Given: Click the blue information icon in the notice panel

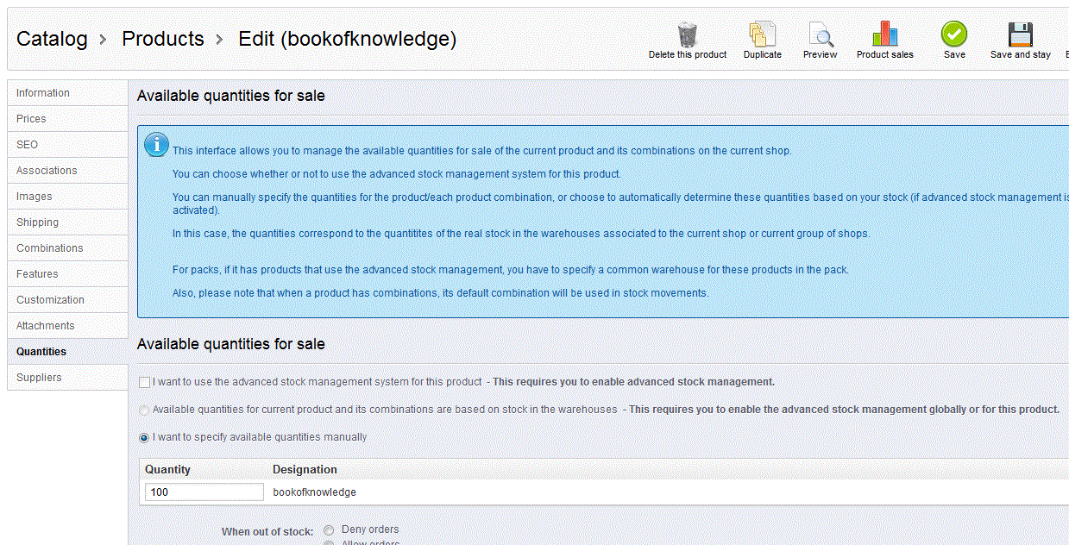Looking at the screenshot, I should pyautogui.click(x=156, y=145).
